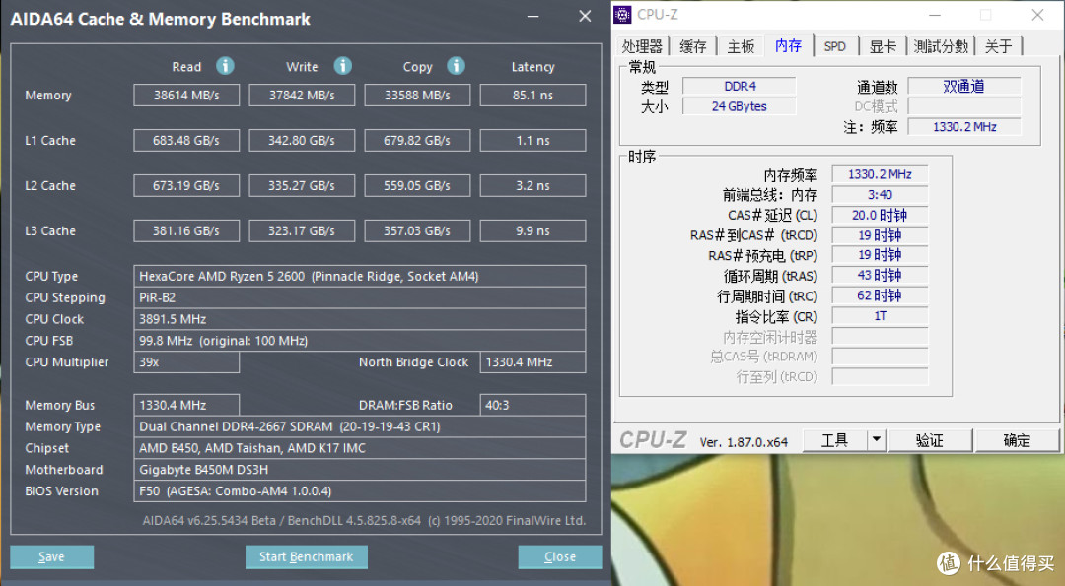Click the Memory Bus value 1330.4 MHz

pyautogui.click(x=186, y=405)
